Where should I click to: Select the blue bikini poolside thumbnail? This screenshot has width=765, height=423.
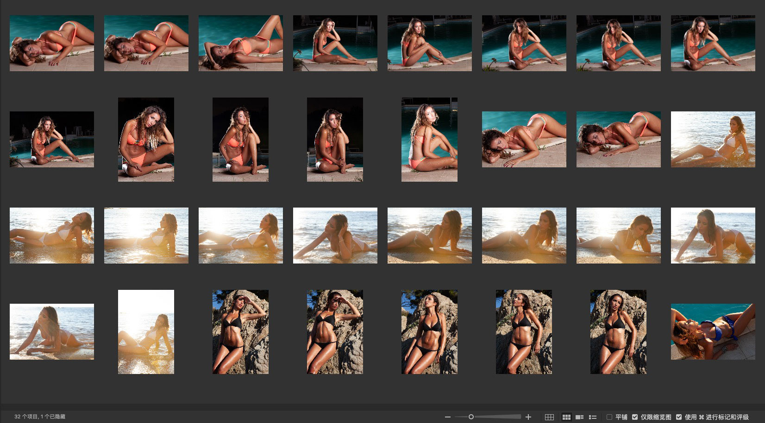pyautogui.click(x=713, y=331)
